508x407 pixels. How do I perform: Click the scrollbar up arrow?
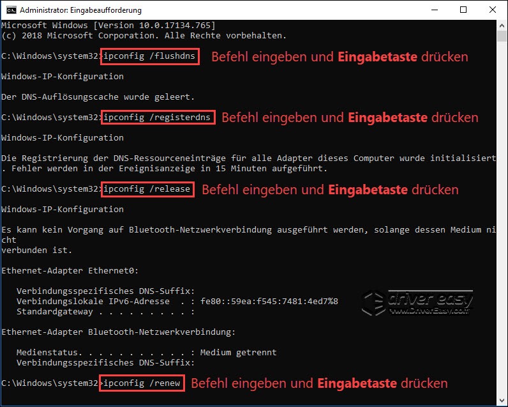coord(502,26)
